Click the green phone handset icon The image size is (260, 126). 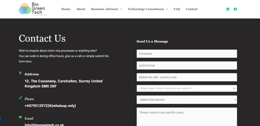(x=20, y=98)
